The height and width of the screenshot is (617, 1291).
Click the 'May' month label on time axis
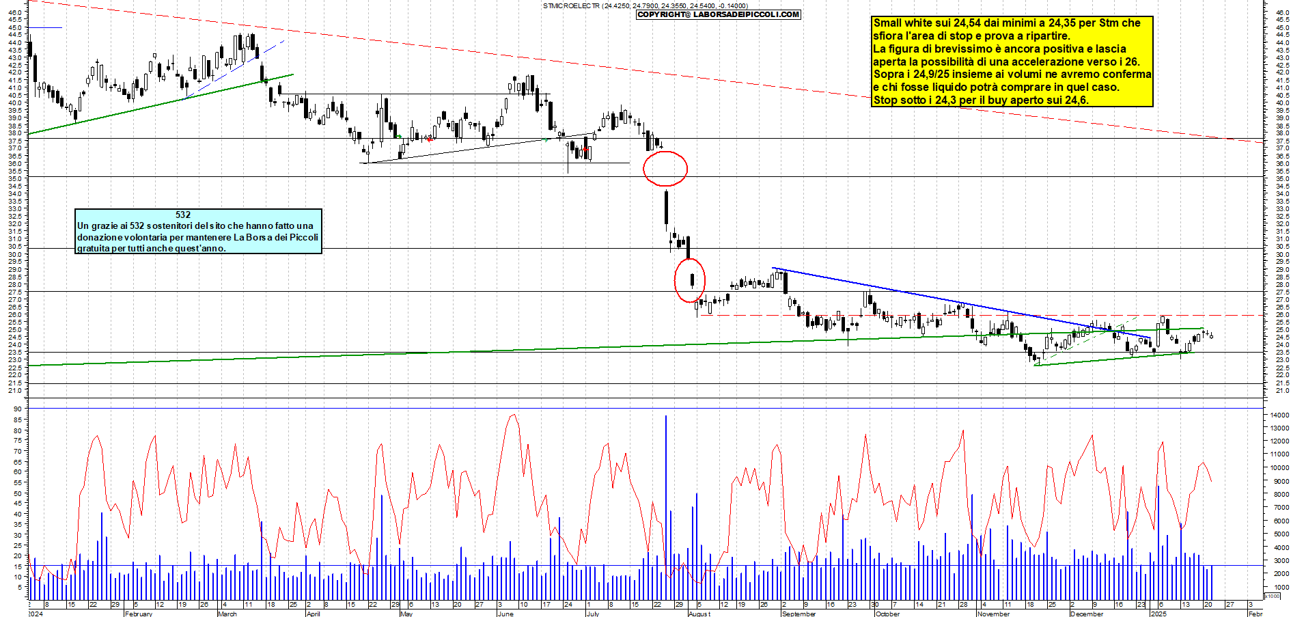click(x=406, y=614)
